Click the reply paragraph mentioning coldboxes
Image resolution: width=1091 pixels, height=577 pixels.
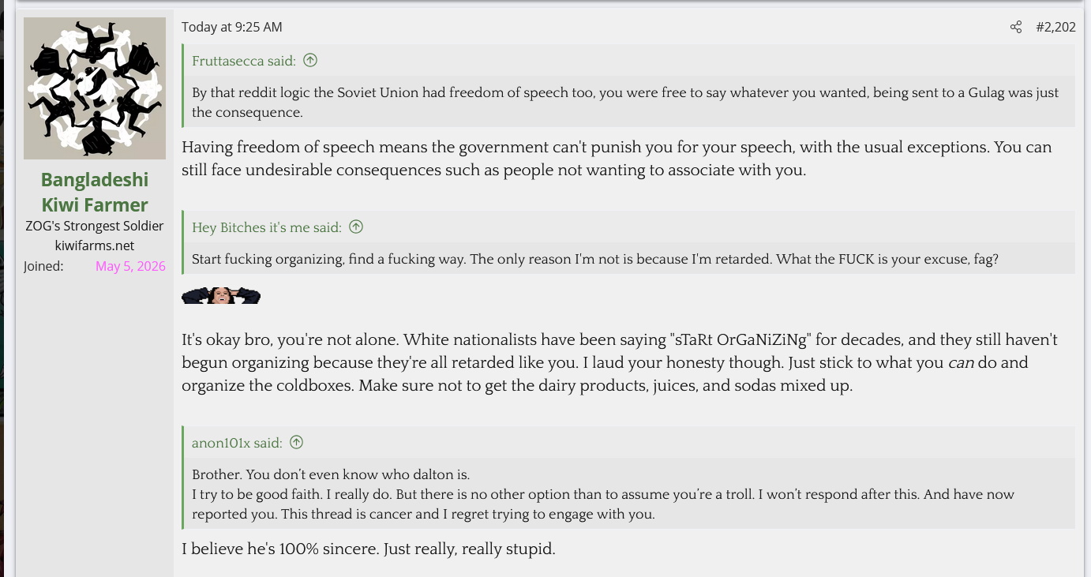point(620,363)
